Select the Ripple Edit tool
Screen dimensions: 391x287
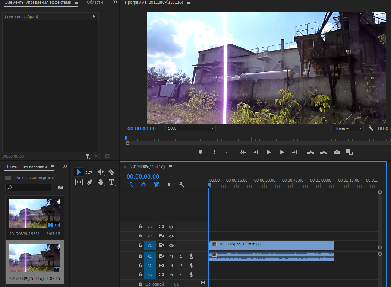tap(101, 172)
